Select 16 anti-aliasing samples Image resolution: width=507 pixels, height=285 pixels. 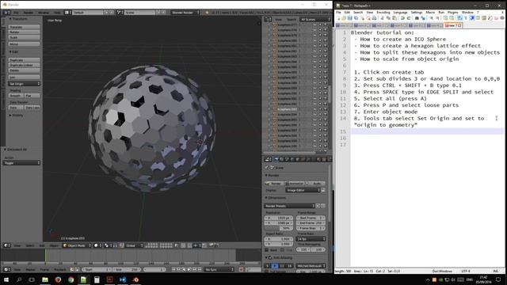(x=290, y=266)
